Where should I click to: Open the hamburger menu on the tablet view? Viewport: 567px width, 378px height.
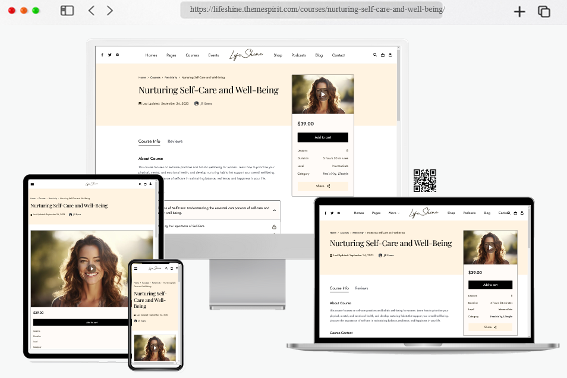(32, 184)
